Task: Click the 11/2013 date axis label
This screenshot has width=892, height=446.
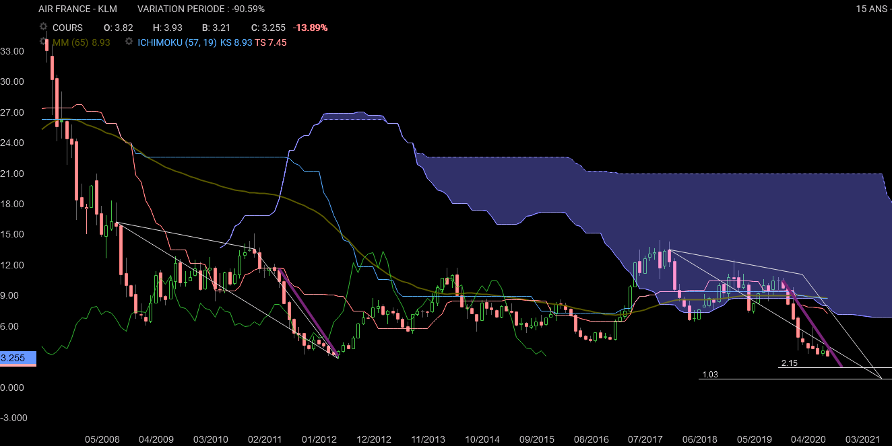Action: pyautogui.click(x=428, y=439)
